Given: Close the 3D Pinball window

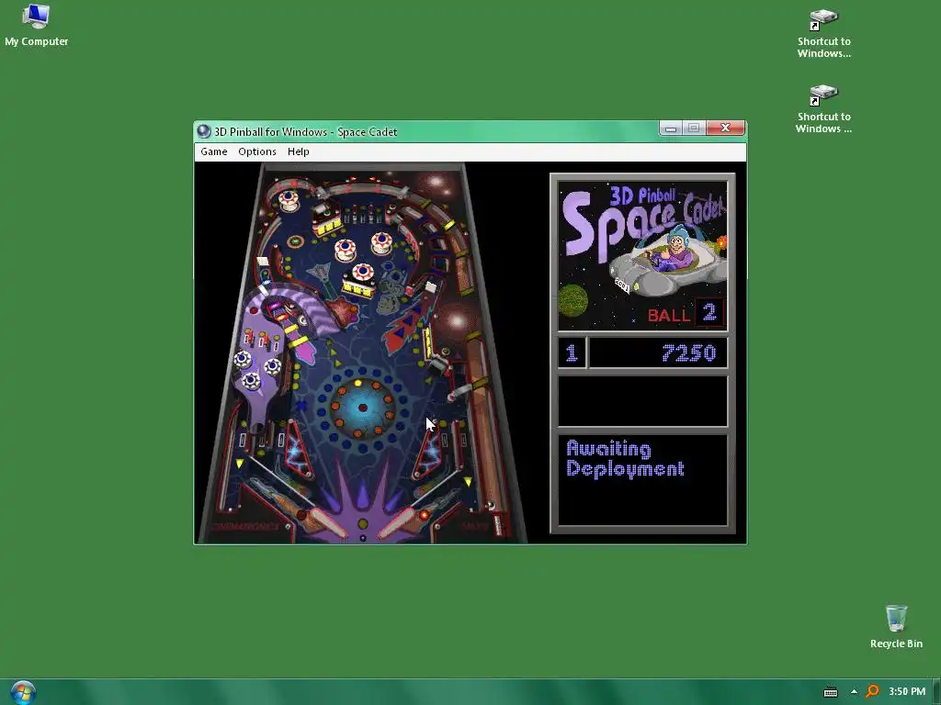Looking at the screenshot, I should [x=726, y=128].
